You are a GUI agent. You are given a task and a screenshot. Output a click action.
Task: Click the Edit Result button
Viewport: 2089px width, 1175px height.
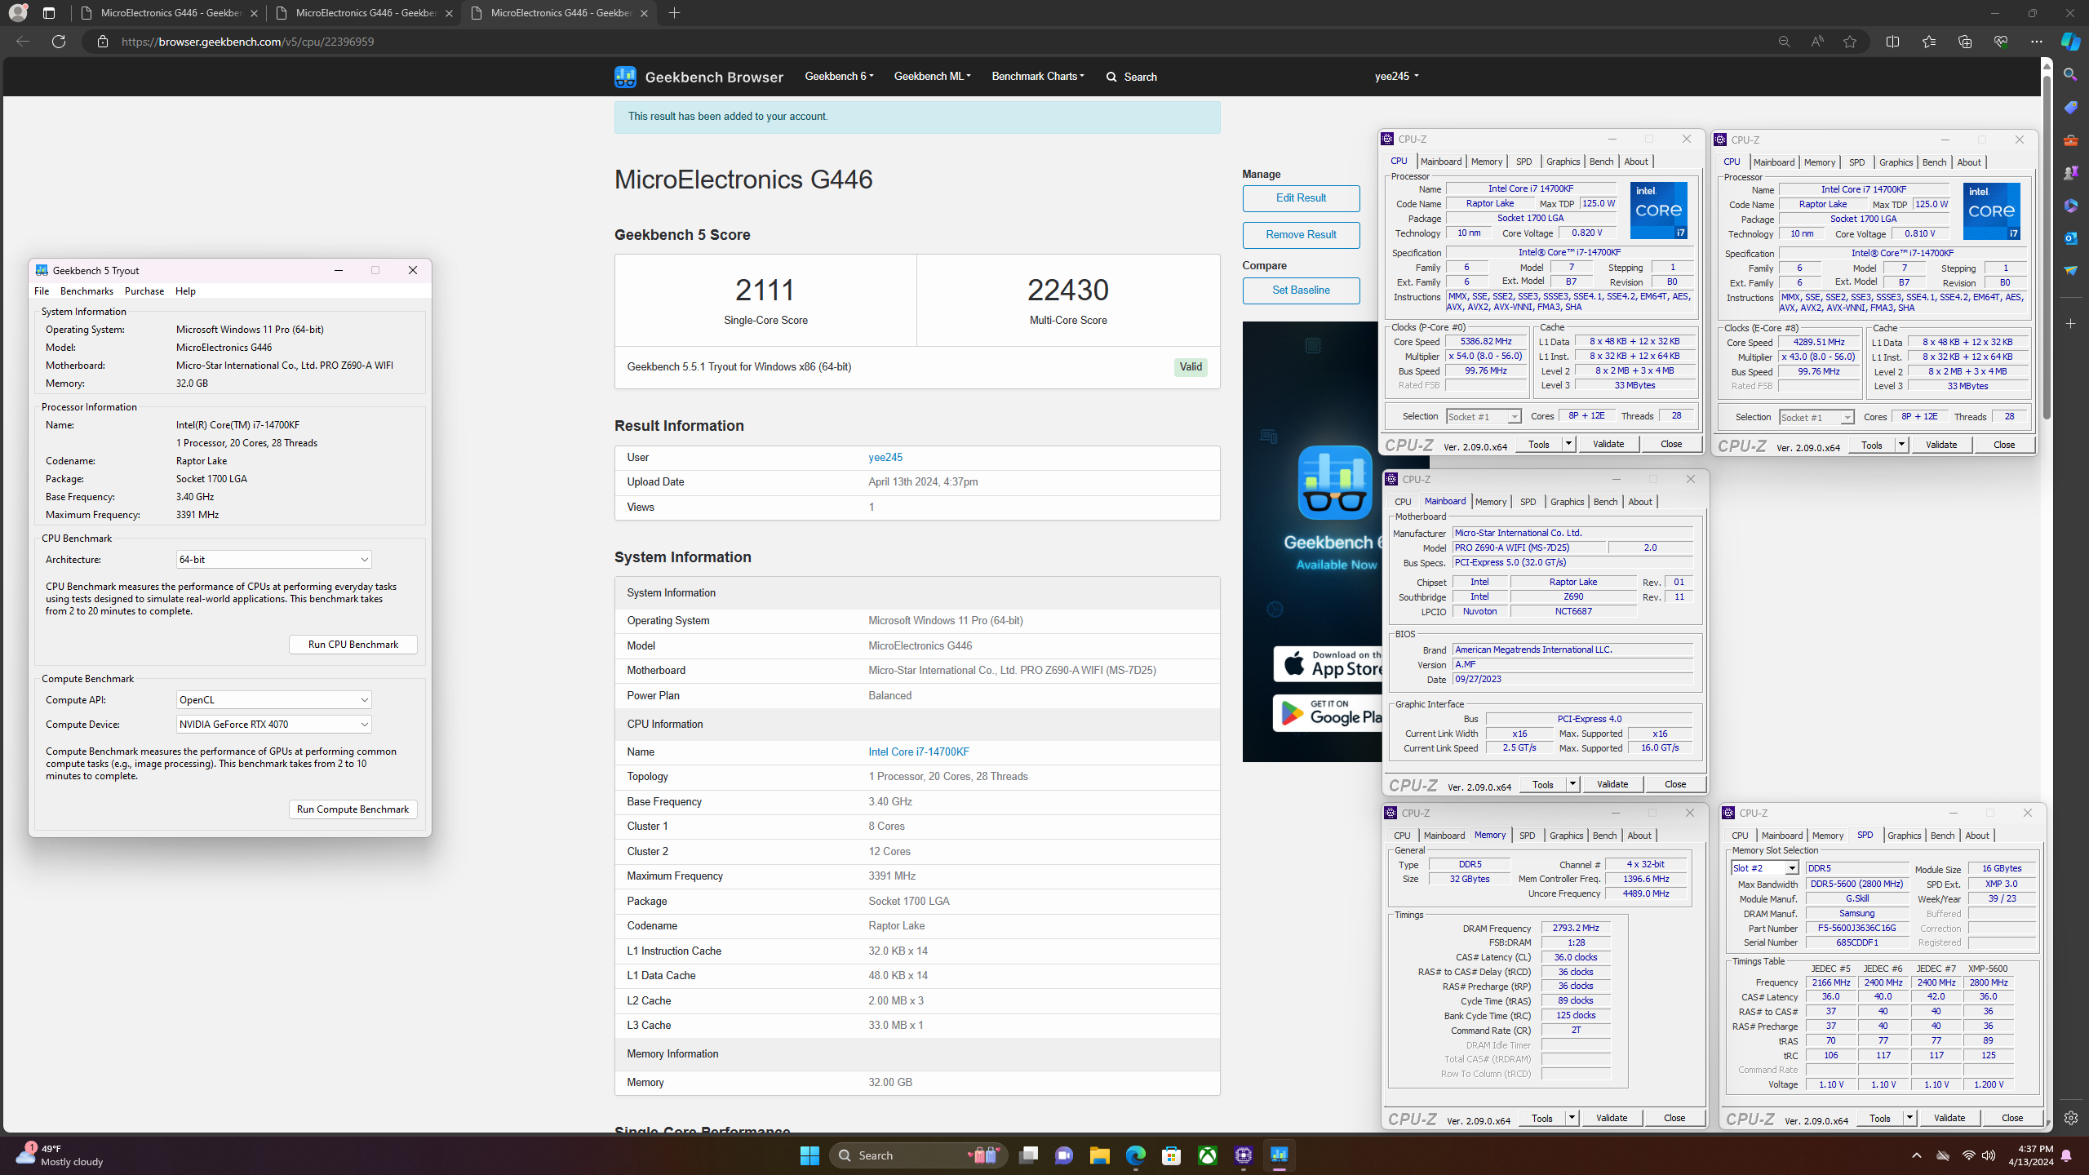[x=1301, y=198]
